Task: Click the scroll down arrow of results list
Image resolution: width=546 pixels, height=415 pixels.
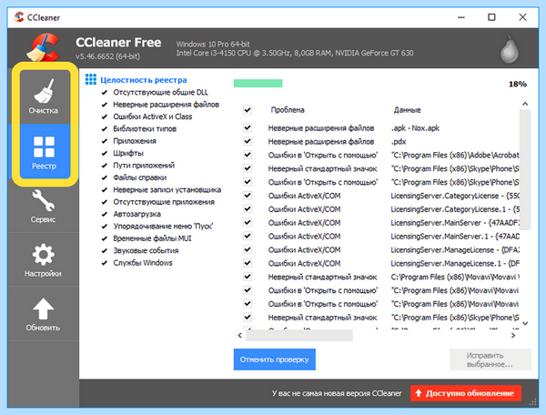Action: point(525,323)
